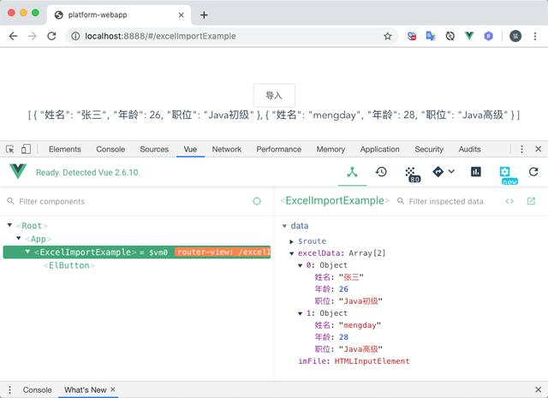Click the Google Translate extension icon
The height and width of the screenshot is (398, 548).
[x=431, y=36]
